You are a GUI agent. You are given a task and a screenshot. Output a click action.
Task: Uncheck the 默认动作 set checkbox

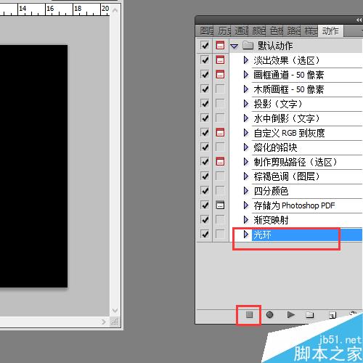205,45
